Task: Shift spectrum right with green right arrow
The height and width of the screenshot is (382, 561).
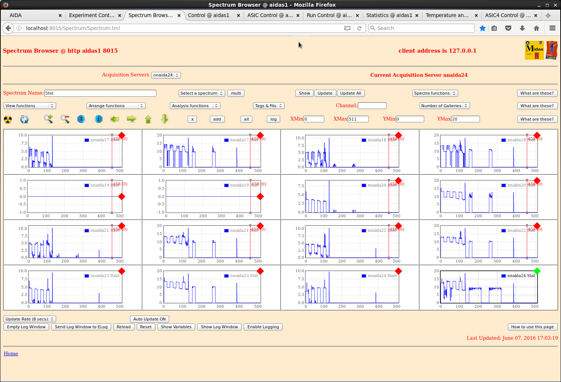Action: (x=132, y=119)
